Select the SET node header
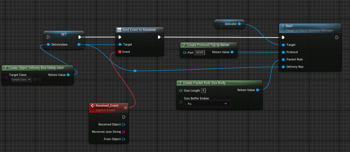 [x=64, y=34]
